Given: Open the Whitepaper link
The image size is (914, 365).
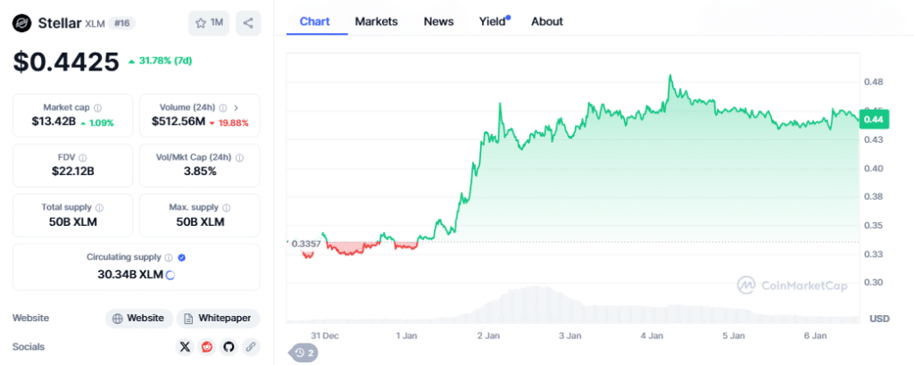Looking at the screenshot, I should click(x=218, y=318).
